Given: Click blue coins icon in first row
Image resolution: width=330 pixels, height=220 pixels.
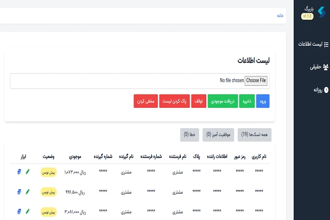Looking at the screenshot, I should click(x=20, y=172).
